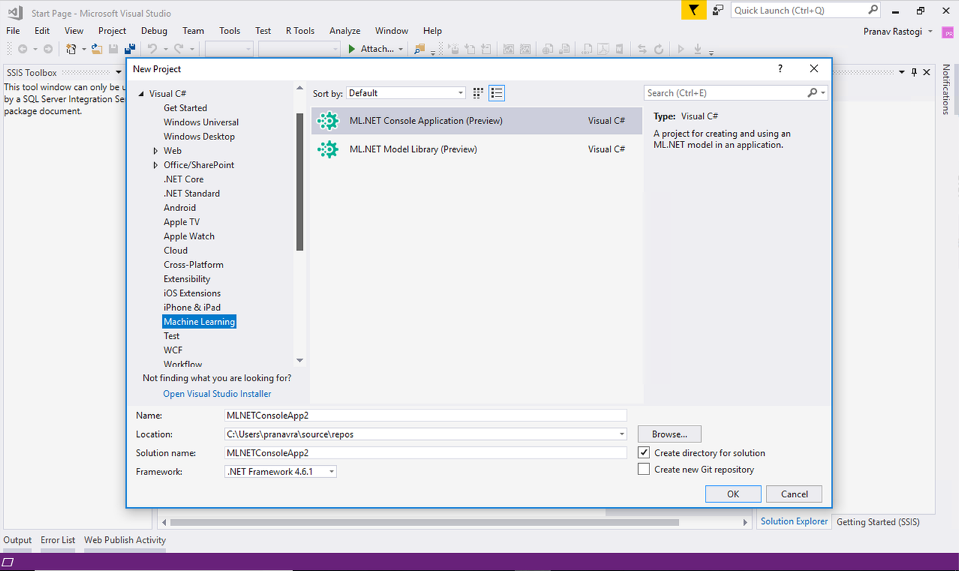
Task: Switch to small icons view
Action: [478, 93]
